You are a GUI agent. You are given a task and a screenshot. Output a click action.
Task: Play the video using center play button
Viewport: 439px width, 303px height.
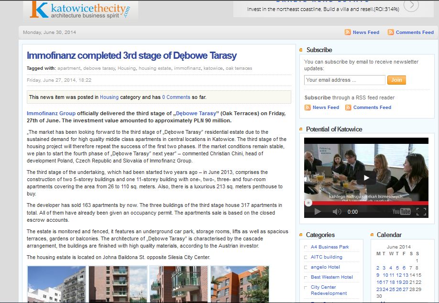(x=366, y=178)
